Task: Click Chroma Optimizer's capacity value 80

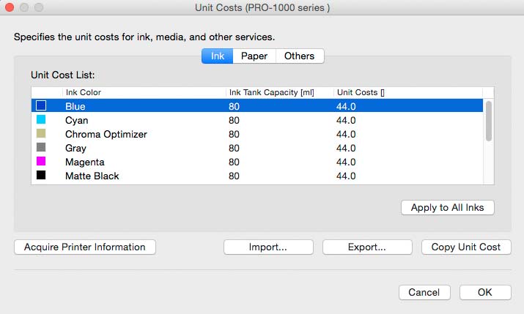Action: tap(234, 134)
